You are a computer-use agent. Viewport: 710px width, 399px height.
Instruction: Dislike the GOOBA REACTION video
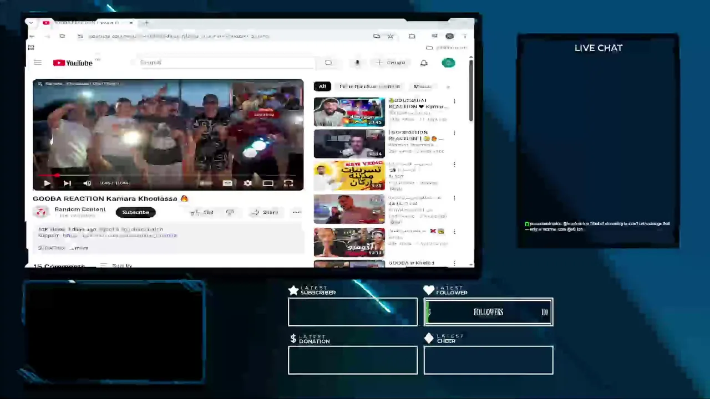[230, 212]
